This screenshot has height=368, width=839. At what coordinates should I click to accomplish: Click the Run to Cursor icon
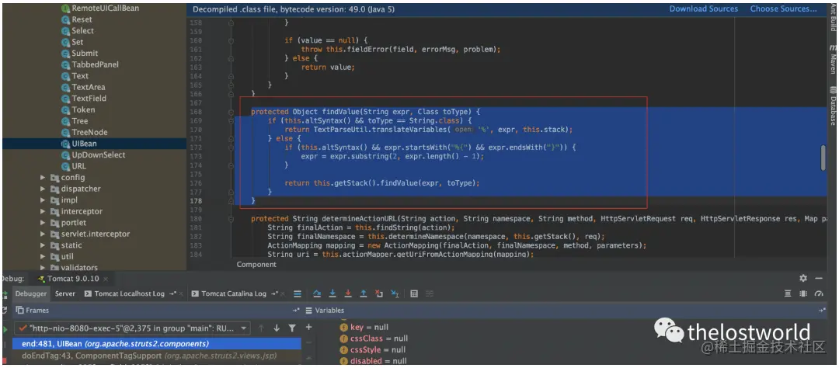pyautogui.click(x=395, y=293)
